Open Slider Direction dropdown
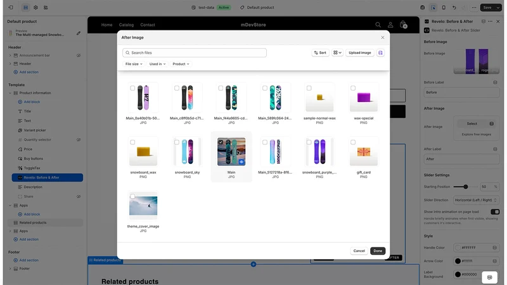 [476, 200]
